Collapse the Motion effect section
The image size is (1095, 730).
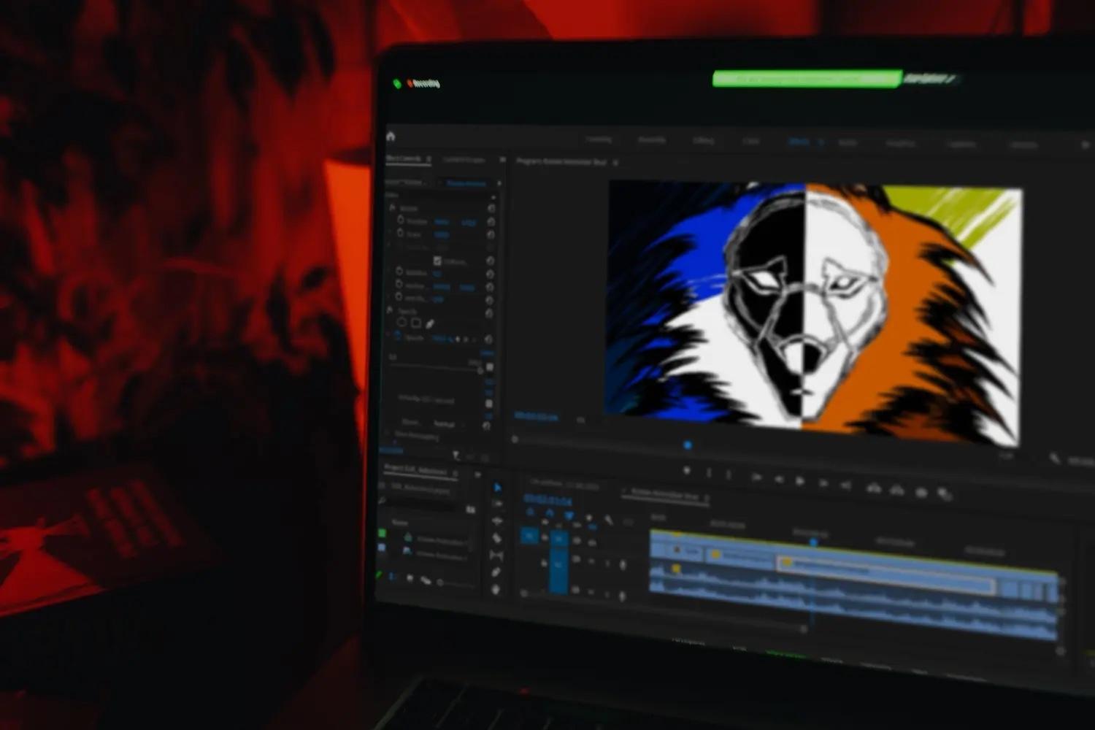pyautogui.click(x=391, y=208)
